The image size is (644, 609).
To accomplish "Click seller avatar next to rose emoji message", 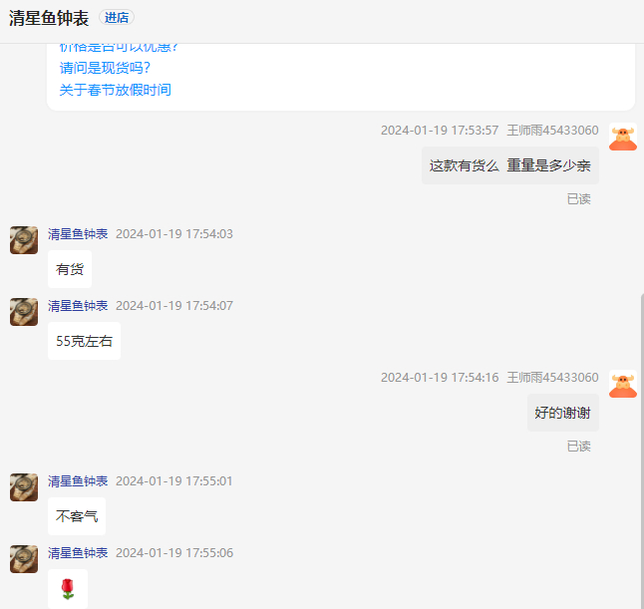I will point(24,559).
